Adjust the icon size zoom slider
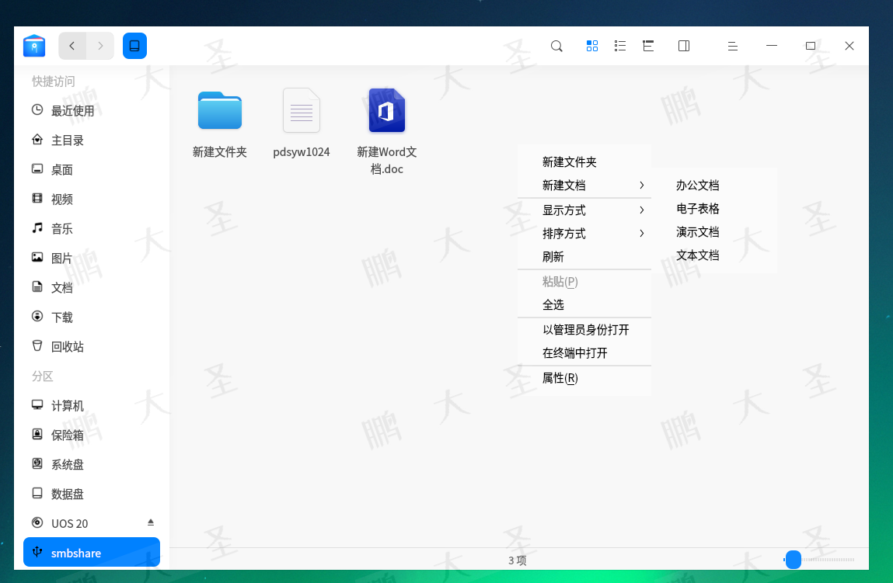Screen dimensions: 893x583 794,560
